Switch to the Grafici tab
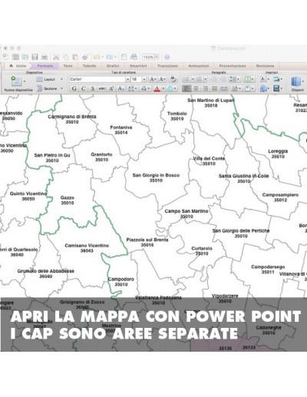 click(x=113, y=66)
